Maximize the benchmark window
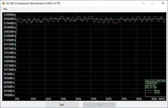 153,3
